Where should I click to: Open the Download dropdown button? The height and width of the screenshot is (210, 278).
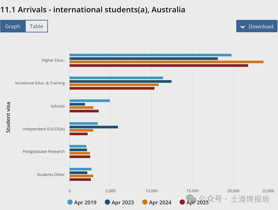click(x=257, y=26)
